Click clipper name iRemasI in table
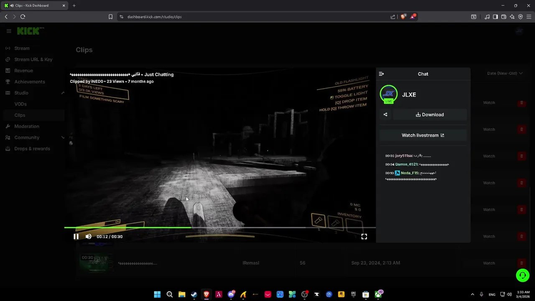 [251, 263]
